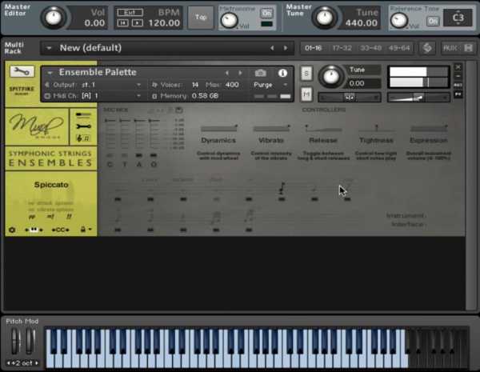Click the rack minimize-all workspace icon
This screenshot has height=372, width=480.
click(x=427, y=48)
